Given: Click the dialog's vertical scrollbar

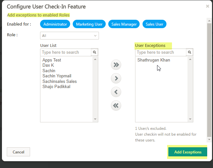Looking at the screenshot, I should [x=209, y=81].
